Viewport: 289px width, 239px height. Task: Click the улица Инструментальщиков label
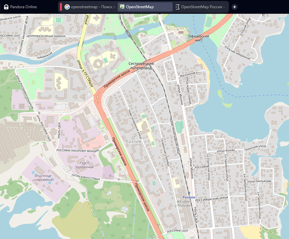click(x=24, y=92)
